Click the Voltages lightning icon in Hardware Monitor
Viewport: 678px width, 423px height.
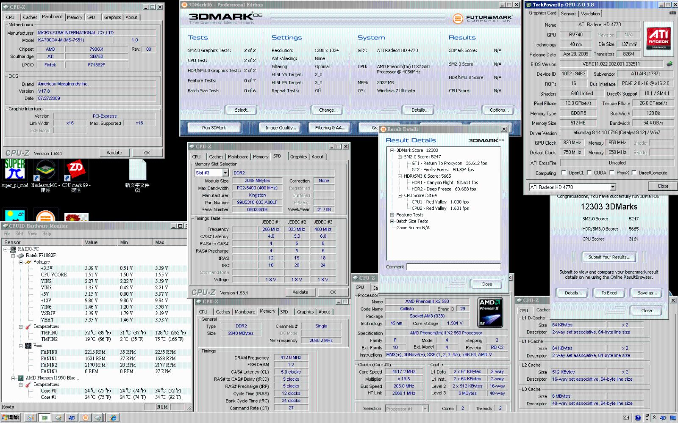(x=28, y=262)
